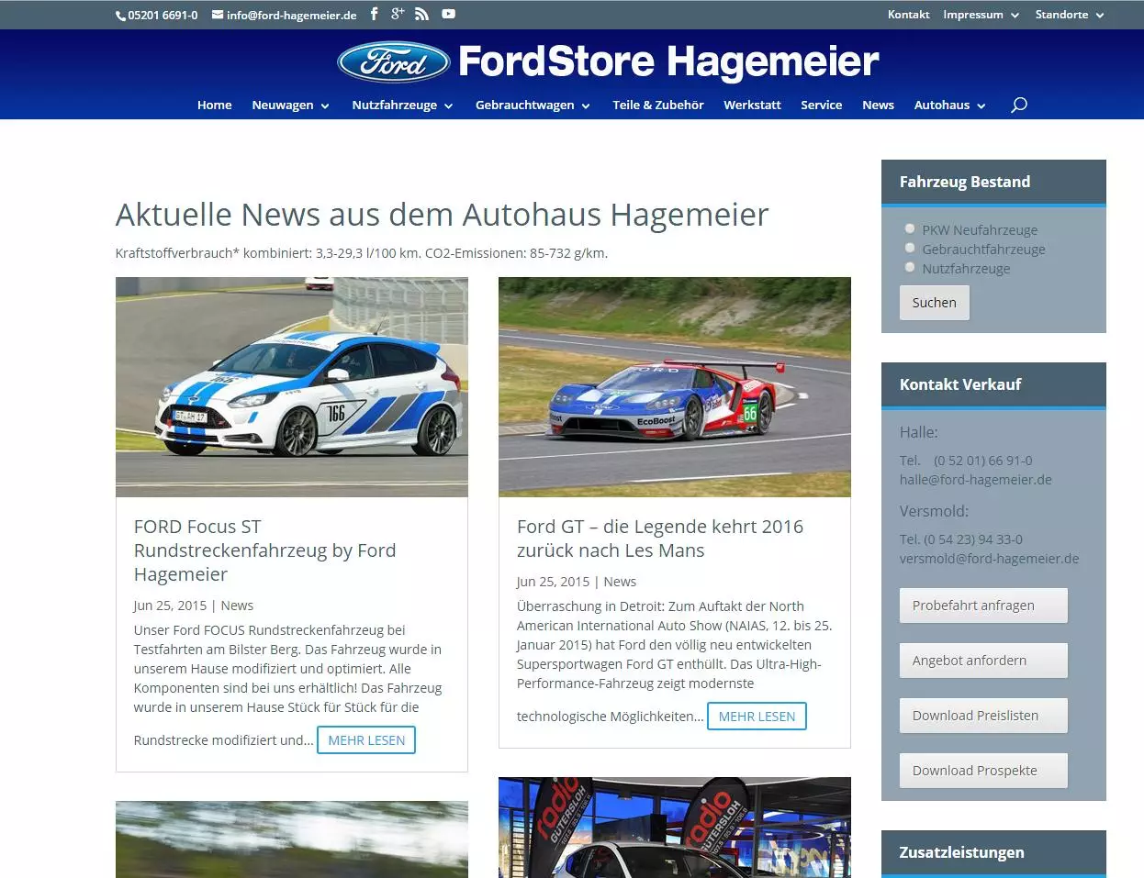Select the Nutzfahrzeuge radio button in Fahrzeug Bestand
This screenshot has height=878, width=1144.
tap(910, 267)
